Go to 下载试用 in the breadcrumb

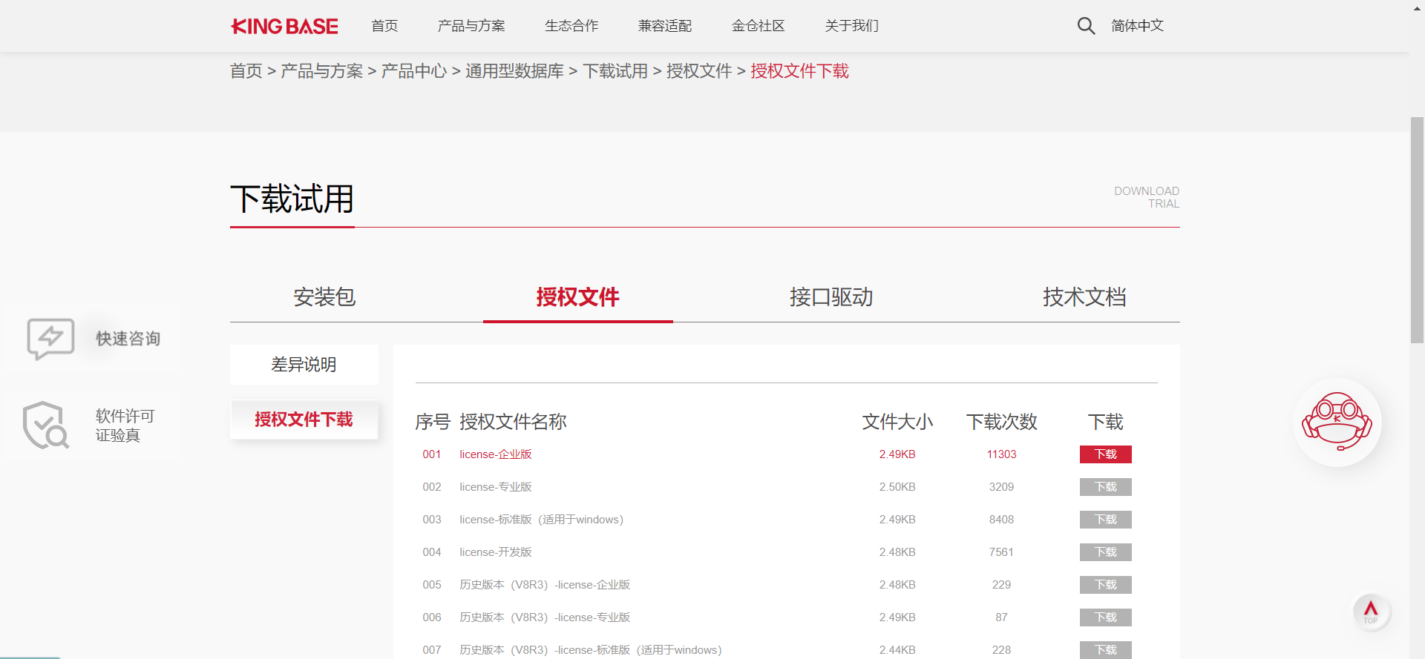pos(615,71)
